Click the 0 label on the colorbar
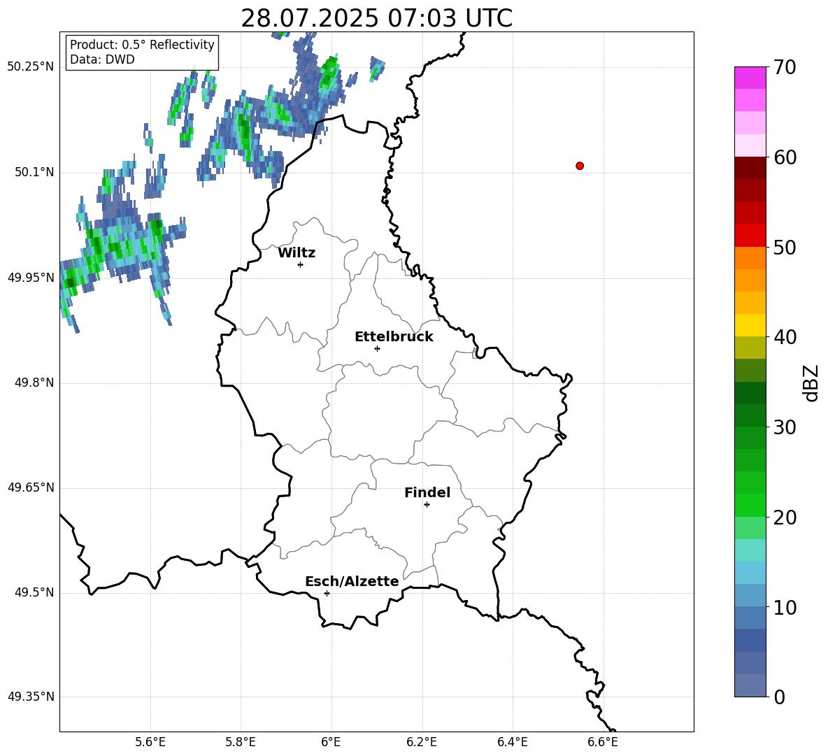Image resolution: width=828 pixels, height=756 pixels. pos(779,697)
